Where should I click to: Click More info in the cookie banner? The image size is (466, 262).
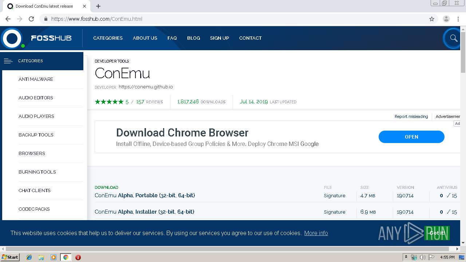pyautogui.click(x=316, y=233)
